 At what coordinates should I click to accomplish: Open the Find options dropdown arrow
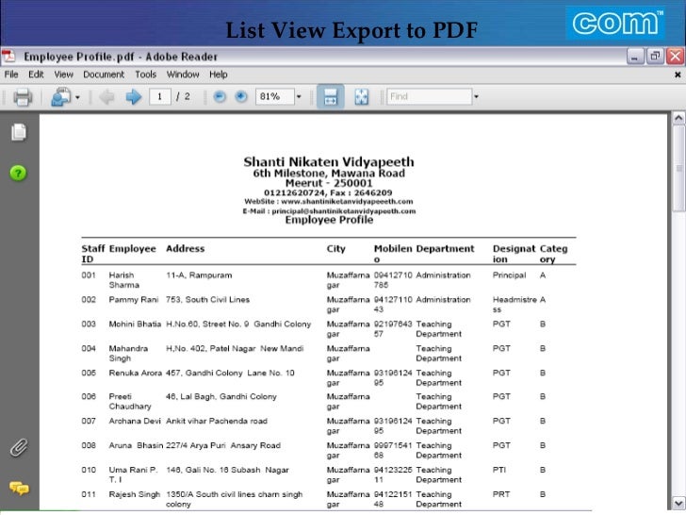(x=476, y=96)
